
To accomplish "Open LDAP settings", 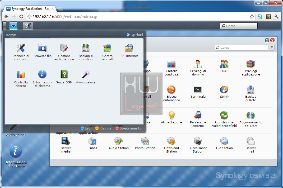I will pyautogui.click(x=224, y=66).
